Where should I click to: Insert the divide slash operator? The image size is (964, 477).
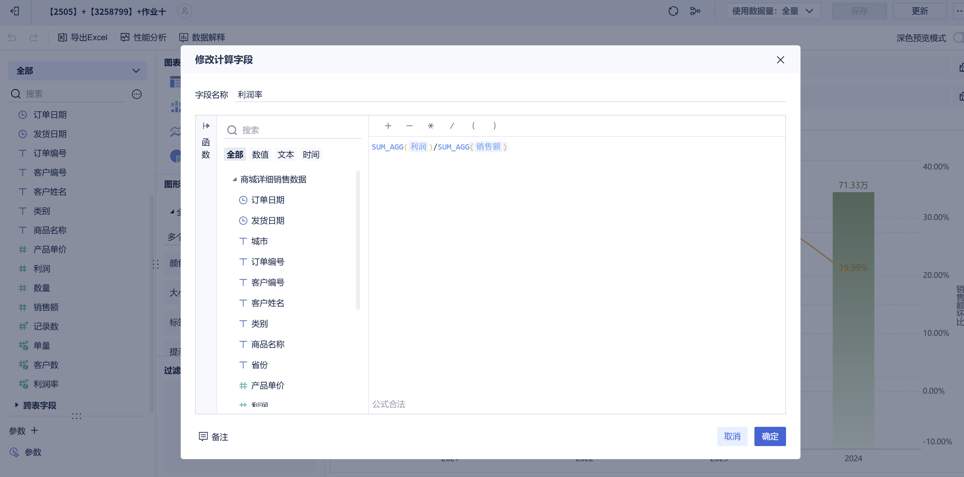(x=452, y=126)
